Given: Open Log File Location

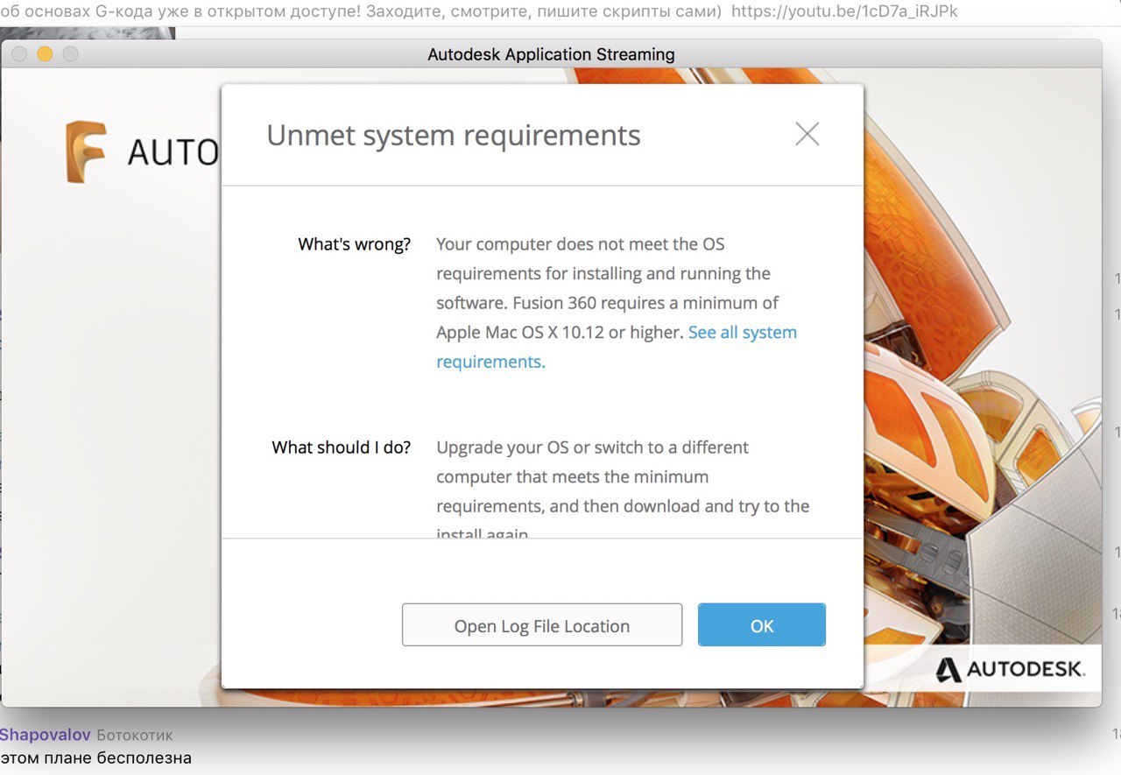Looking at the screenshot, I should click(541, 625).
